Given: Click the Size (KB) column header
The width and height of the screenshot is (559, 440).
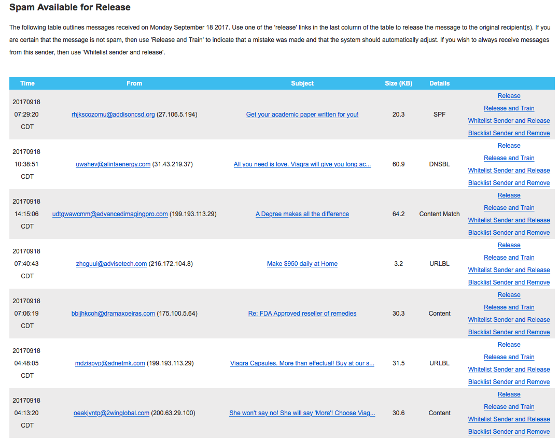Looking at the screenshot, I should coord(399,84).
